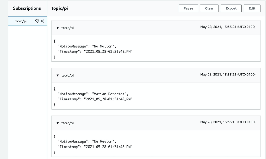Screen dimensions: 266x159
Task: Remove the topic/pi subscription with X icon
Action: click(42, 21)
